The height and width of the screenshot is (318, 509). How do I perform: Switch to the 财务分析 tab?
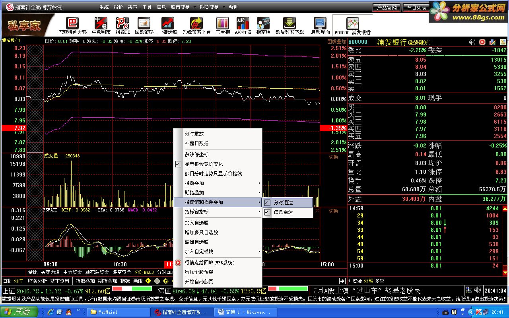point(37,281)
